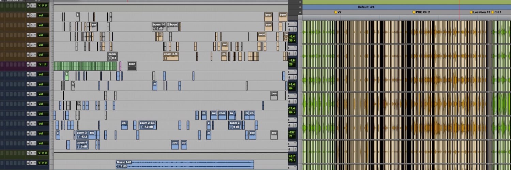This screenshot has height=170, width=511.
Task: Toggle the 'V' button on Music 1-01 track
Action: coord(40,163)
